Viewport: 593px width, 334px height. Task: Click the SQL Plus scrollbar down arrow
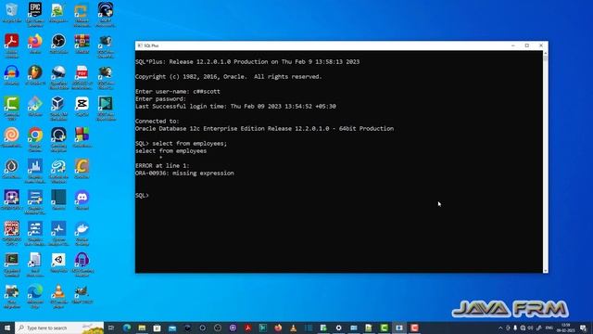(x=546, y=270)
